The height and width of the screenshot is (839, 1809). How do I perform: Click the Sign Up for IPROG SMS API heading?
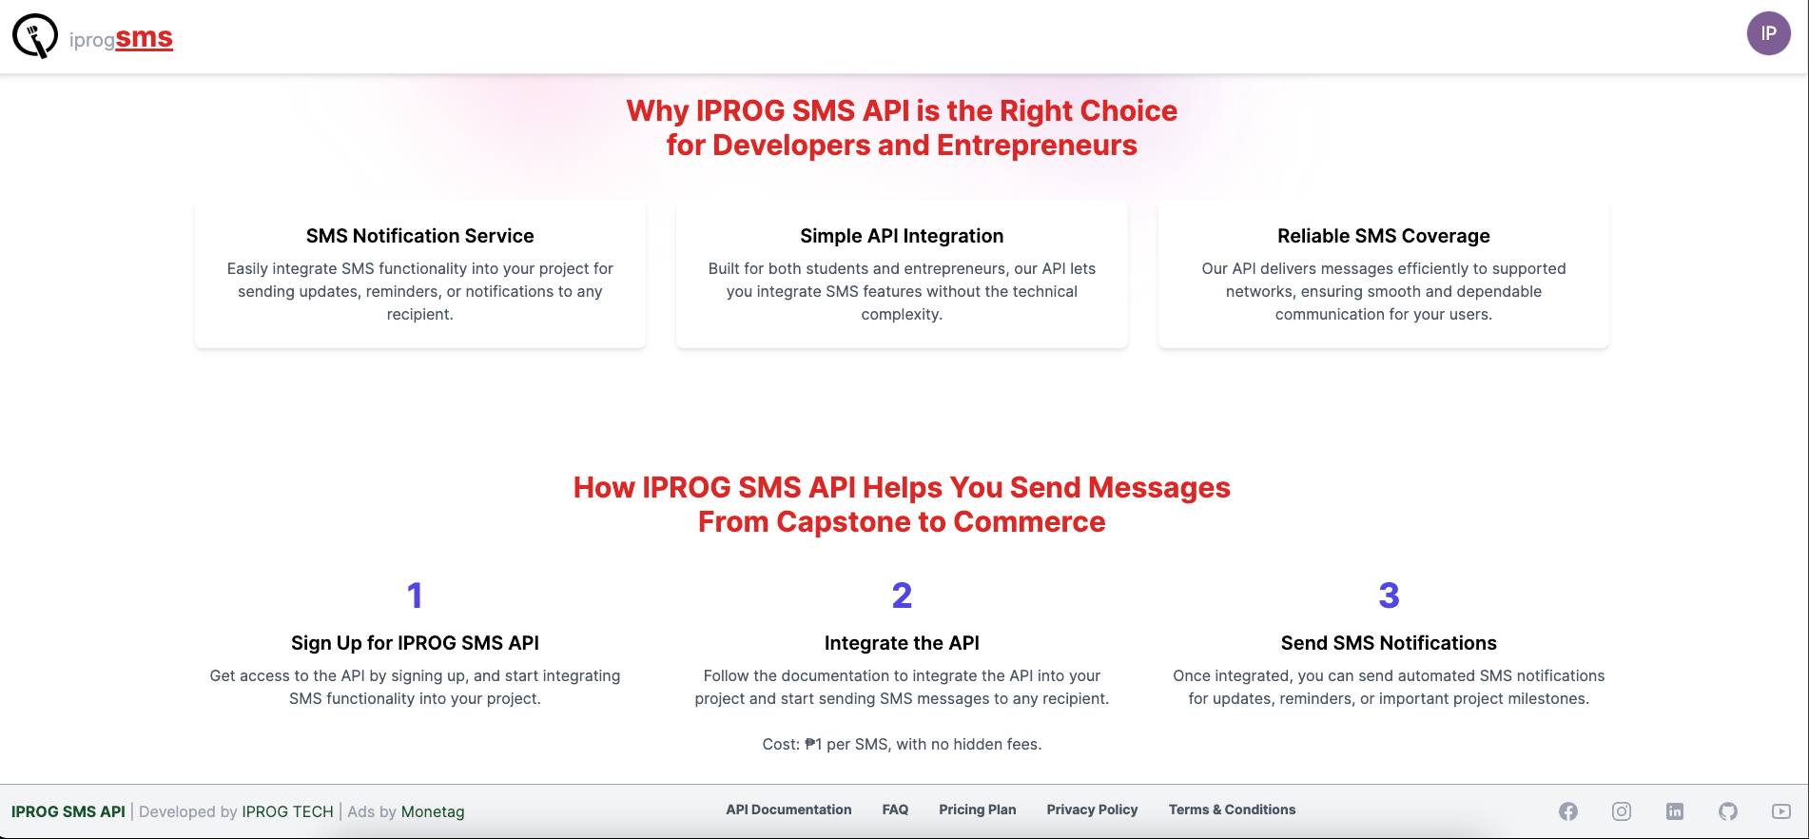coord(415,643)
